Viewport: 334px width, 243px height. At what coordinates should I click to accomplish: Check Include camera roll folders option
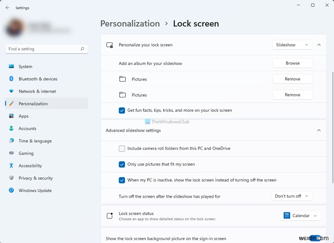122,148
